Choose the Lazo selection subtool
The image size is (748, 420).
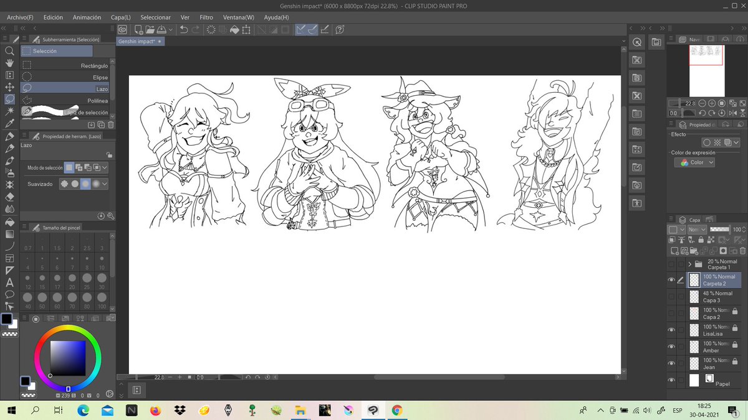[65, 89]
